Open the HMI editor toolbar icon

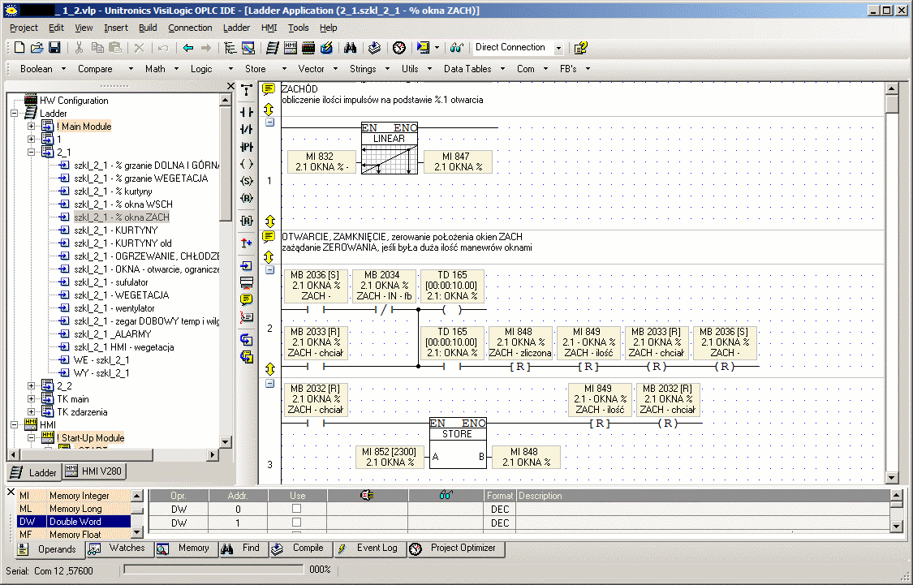coord(290,48)
